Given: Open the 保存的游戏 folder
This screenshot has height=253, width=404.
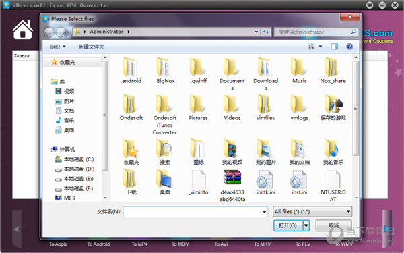Looking at the screenshot, I should coord(333,107).
